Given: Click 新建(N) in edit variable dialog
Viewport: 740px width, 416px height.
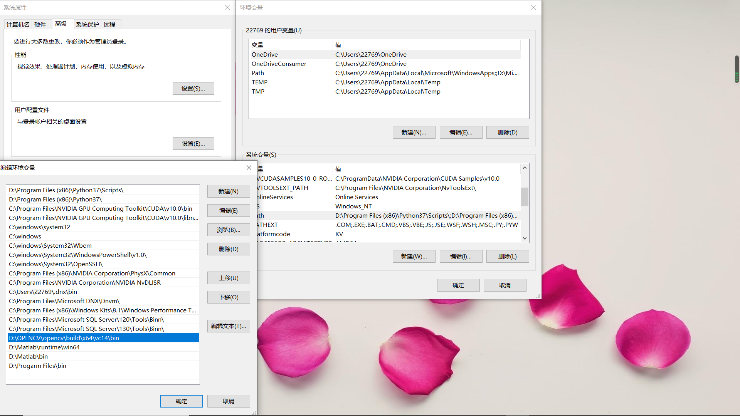Looking at the screenshot, I should tap(229, 191).
